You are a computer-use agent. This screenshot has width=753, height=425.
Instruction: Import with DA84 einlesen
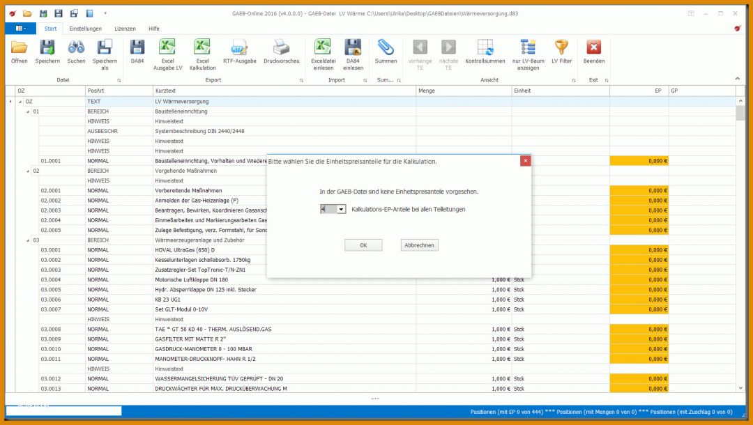click(353, 54)
